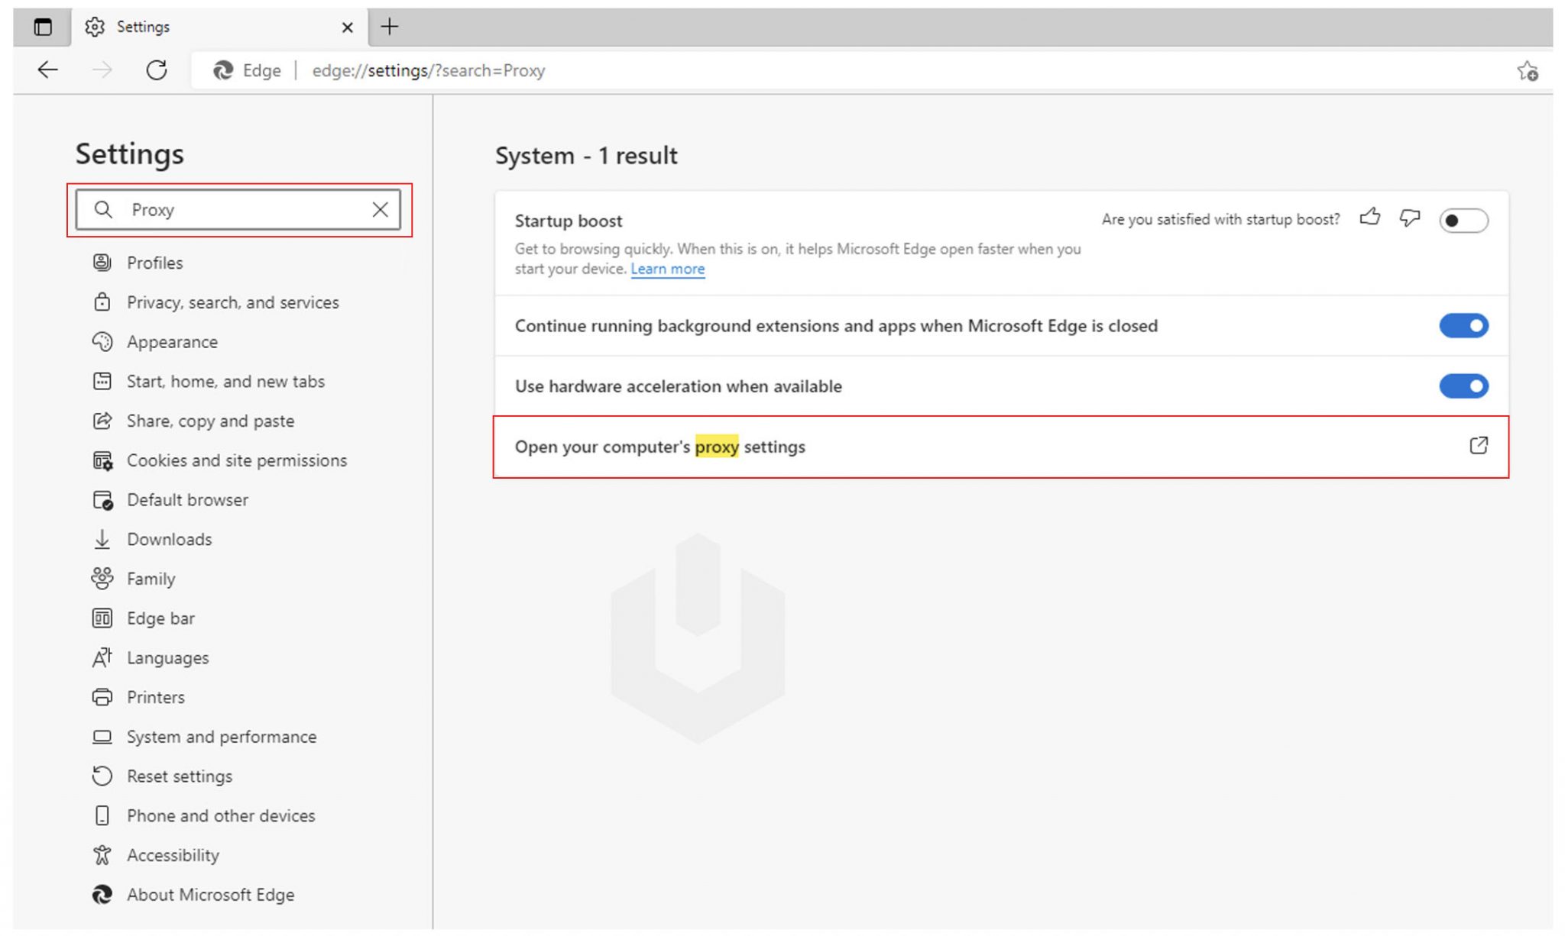Click the page reload button

point(157,69)
